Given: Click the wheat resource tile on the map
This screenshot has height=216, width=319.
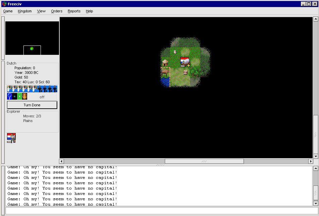Looking at the screenshot, I should pyautogui.click(x=186, y=72).
